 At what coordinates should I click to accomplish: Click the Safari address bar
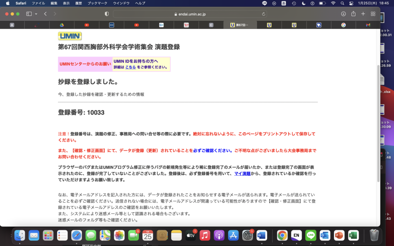click(192, 13)
